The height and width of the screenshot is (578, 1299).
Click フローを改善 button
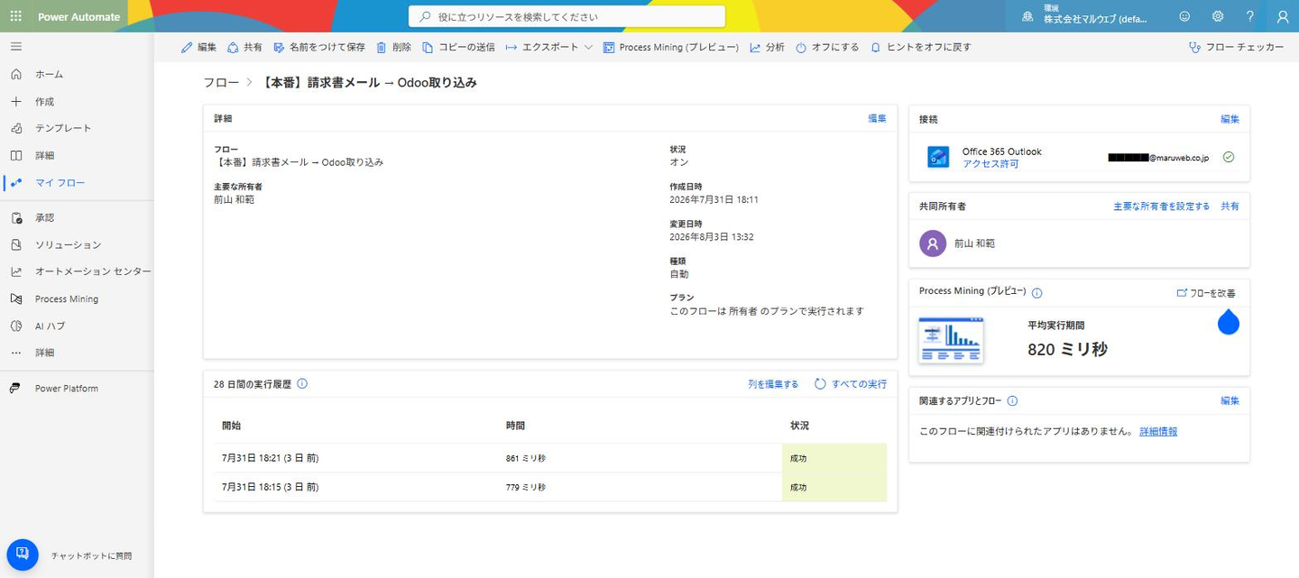(x=1206, y=293)
